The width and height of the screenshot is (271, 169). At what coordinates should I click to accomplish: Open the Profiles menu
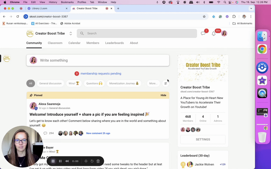pos(82,2)
